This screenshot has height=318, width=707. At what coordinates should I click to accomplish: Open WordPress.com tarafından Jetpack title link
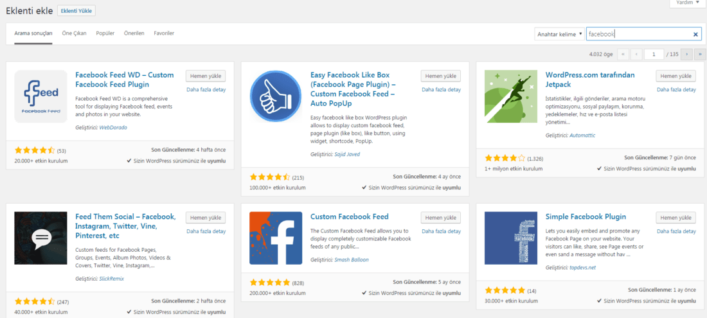(x=590, y=80)
